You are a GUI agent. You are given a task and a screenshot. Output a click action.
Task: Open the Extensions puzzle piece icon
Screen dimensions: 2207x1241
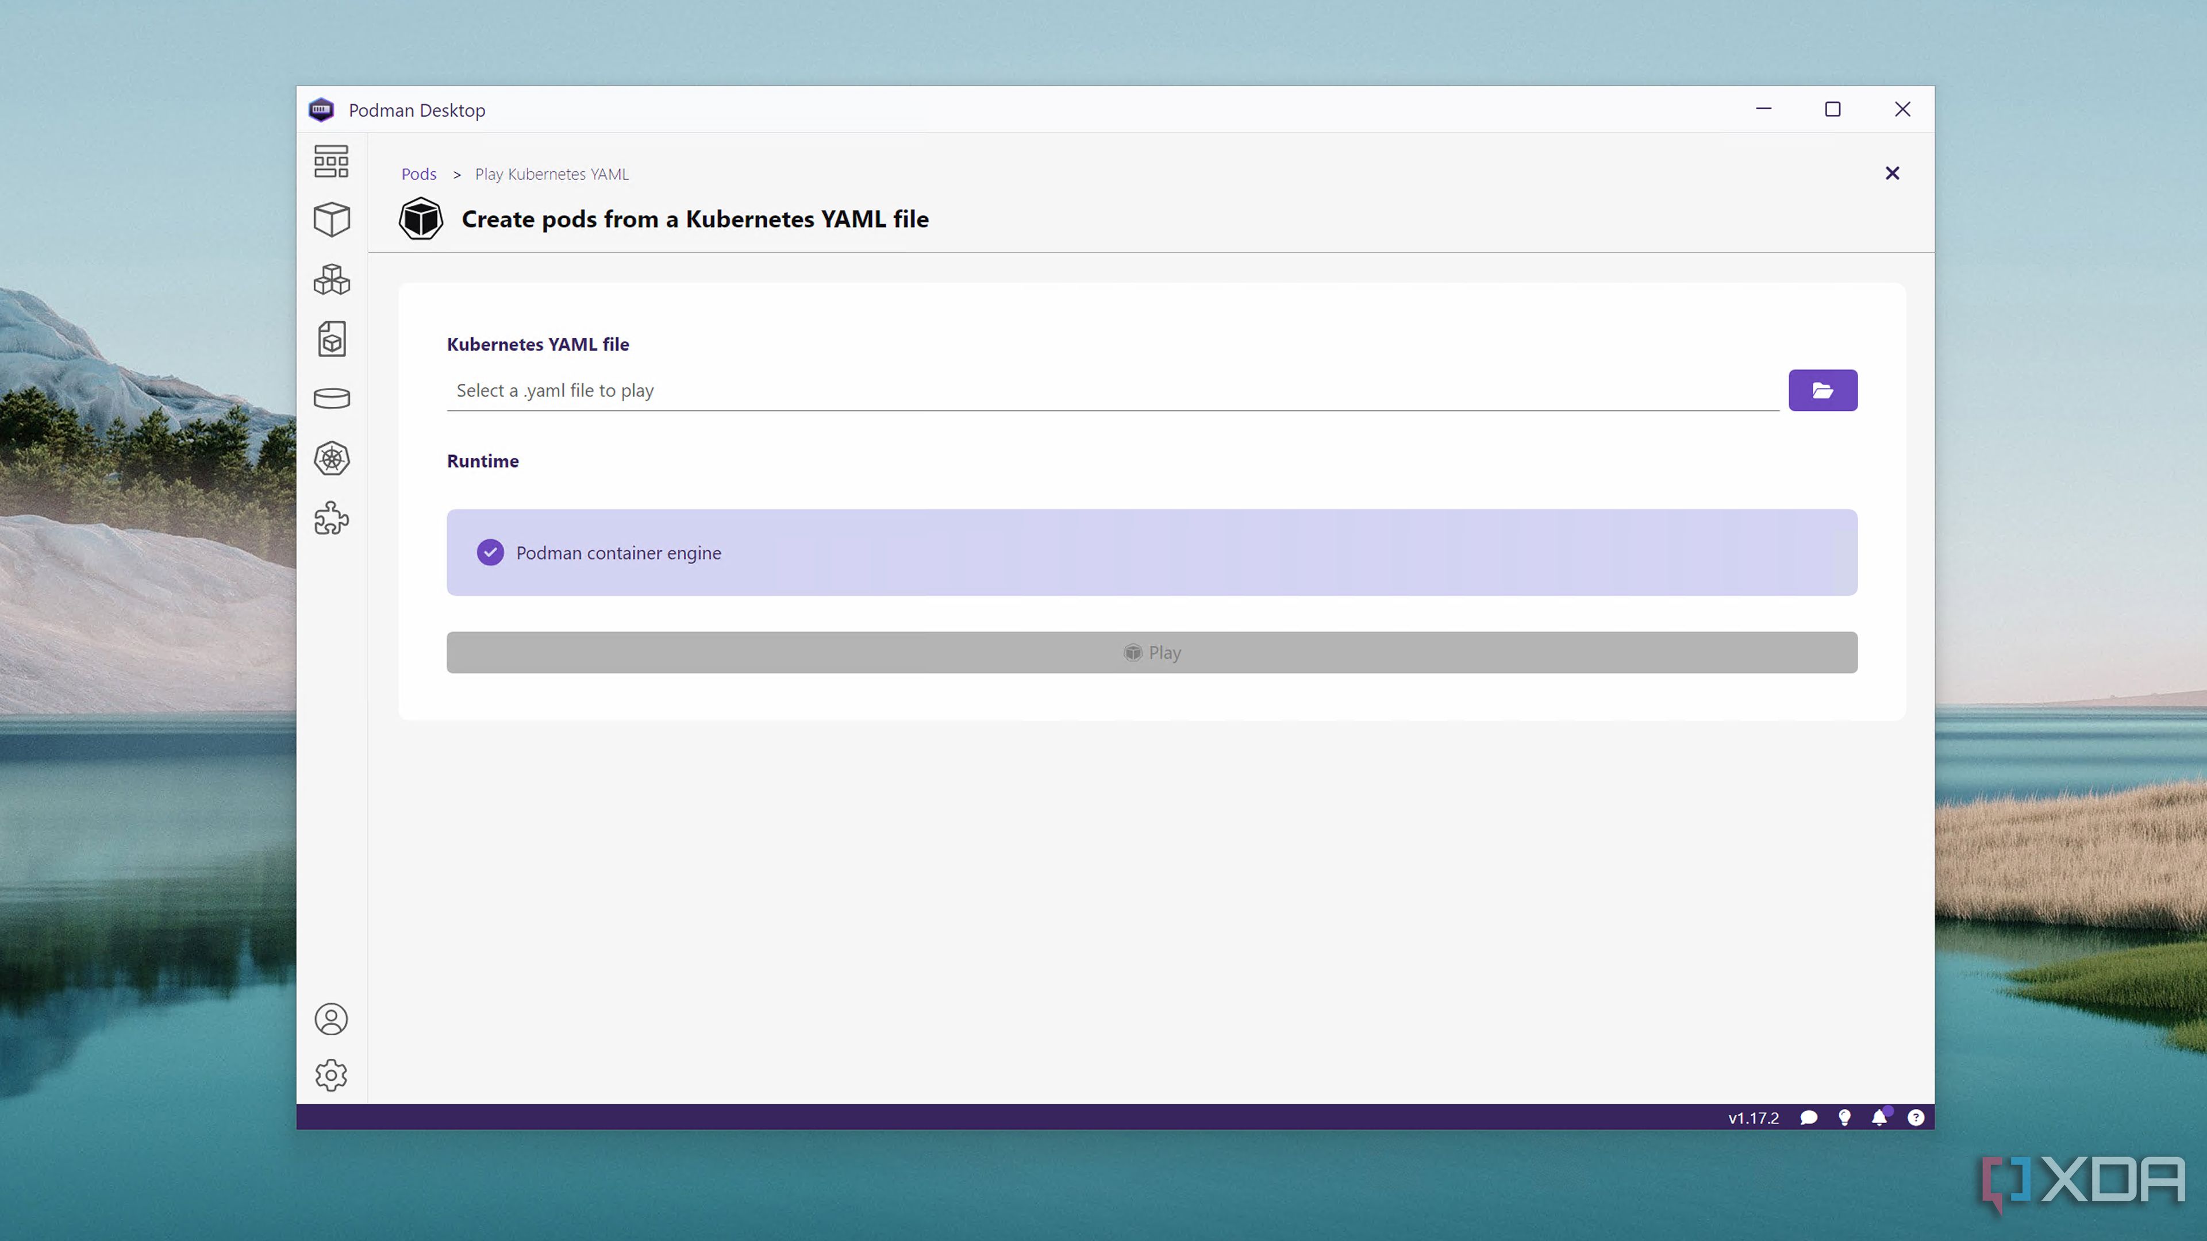330,518
